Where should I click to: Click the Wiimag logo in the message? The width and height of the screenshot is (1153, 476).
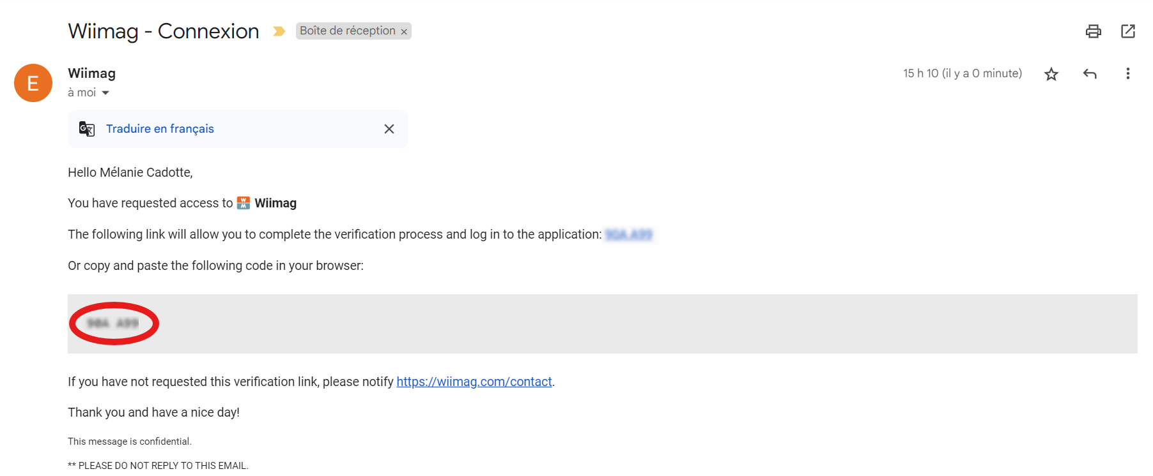coord(244,203)
